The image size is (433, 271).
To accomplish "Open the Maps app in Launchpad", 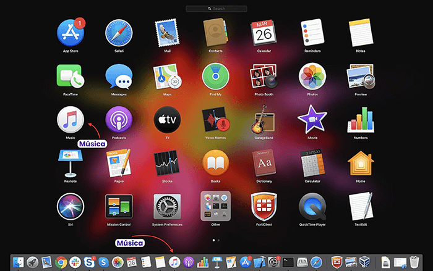I will point(168,77).
